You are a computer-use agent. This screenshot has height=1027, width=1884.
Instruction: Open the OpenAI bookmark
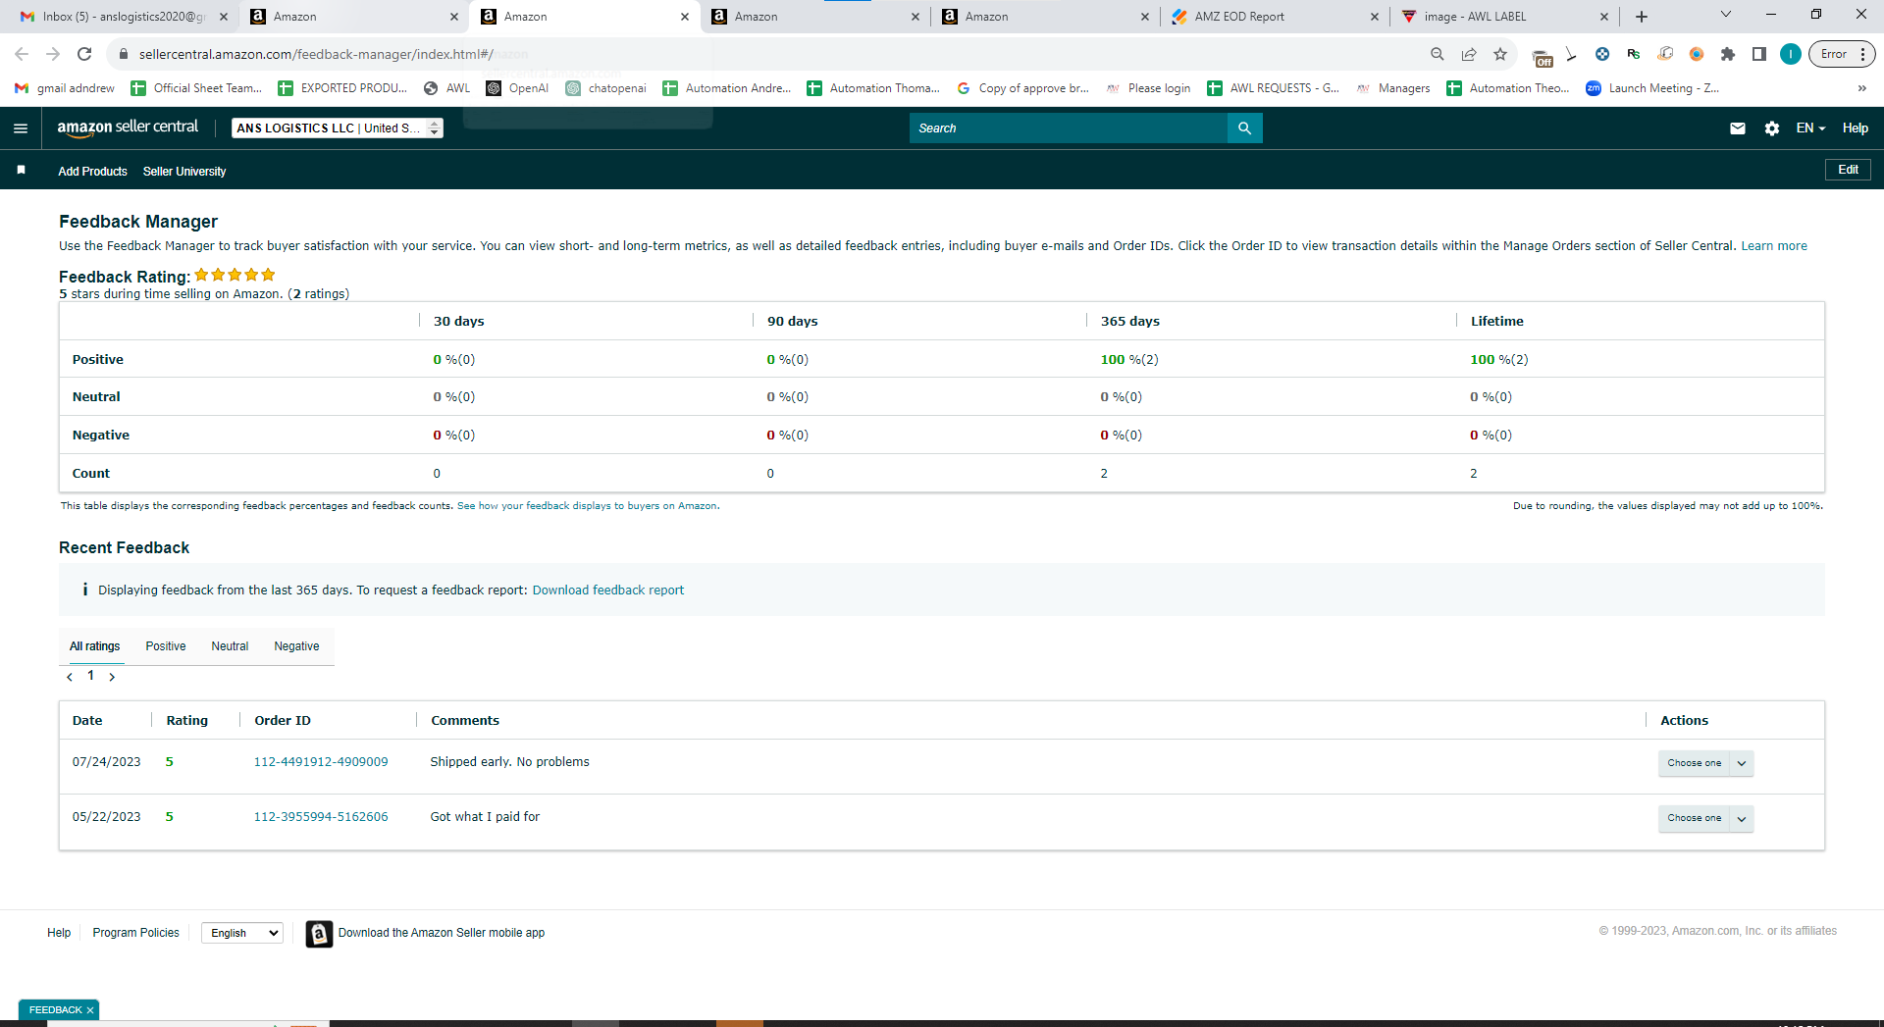click(517, 88)
